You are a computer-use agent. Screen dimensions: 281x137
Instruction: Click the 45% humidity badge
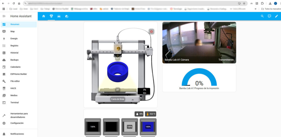click(x=139, y=114)
